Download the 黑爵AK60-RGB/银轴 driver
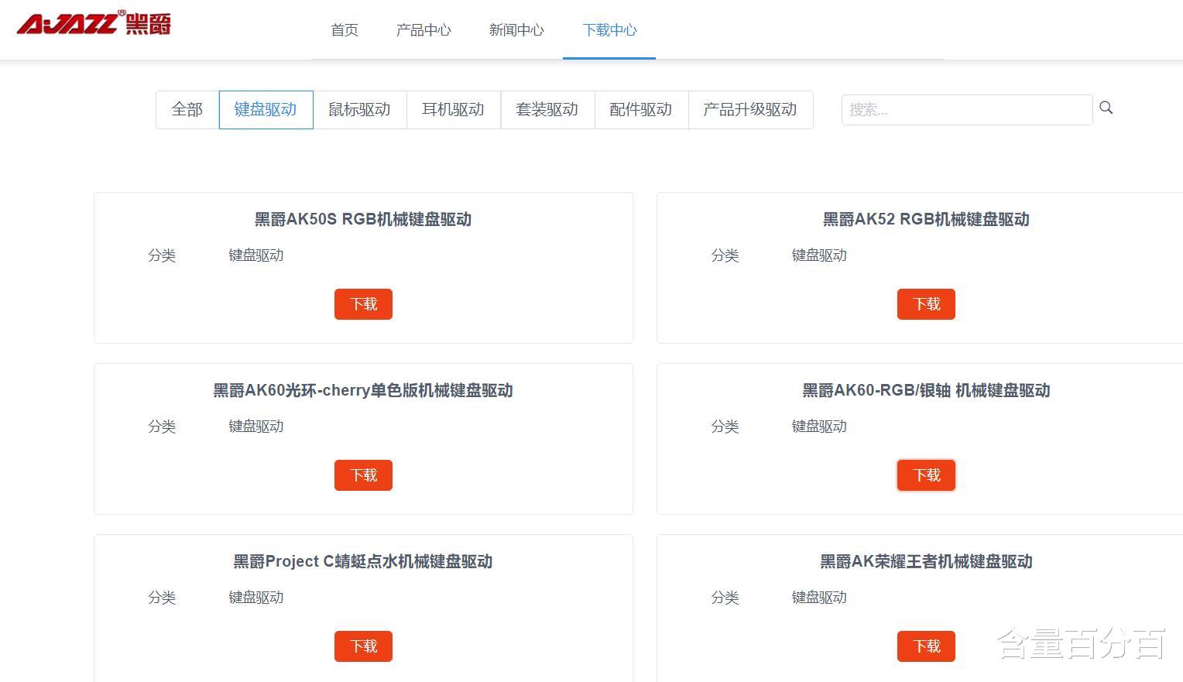The height and width of the screenshot is (682, 1183). point(926,475)
